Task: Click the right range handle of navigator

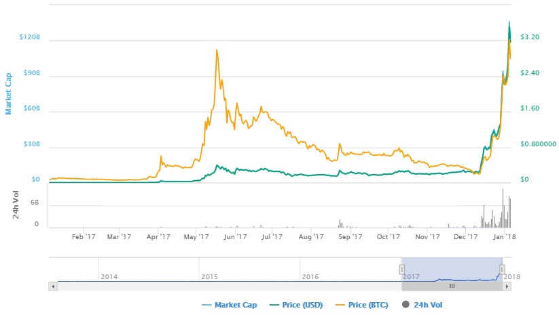Action: [x=502, y=270]
